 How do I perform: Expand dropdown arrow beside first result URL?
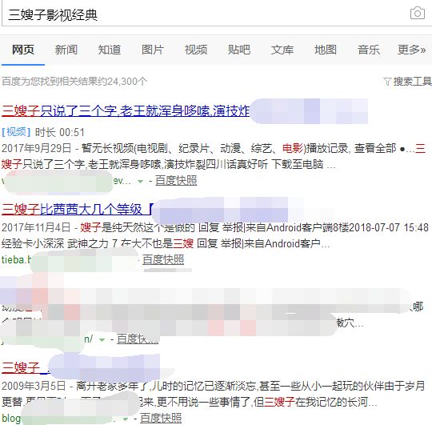[x=141, y=182]
